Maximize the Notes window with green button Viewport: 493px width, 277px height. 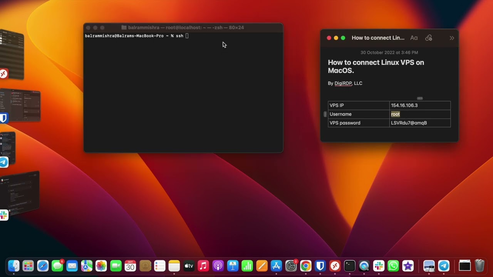343,38
